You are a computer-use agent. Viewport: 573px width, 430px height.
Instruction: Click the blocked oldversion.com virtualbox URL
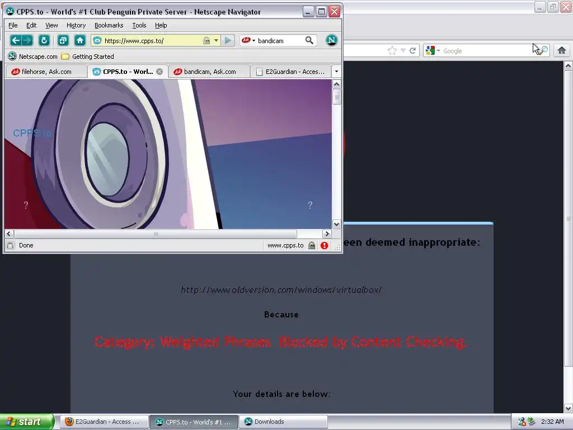(x=281, y=290)
